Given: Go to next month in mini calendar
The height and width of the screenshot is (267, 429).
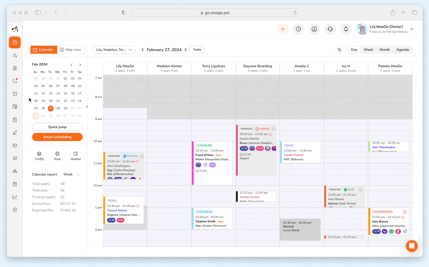Looking at the screenshot, I should coord(80,65).
